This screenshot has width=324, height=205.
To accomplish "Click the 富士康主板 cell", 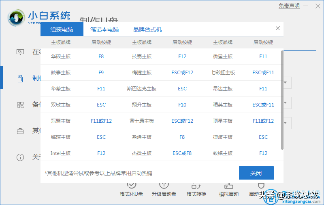I will 142,121.
